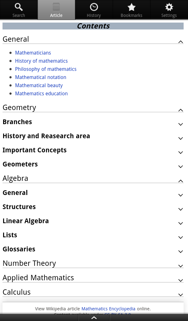Open the CC BY-SA 3.0 license link

pyautogui.click(x=118, y=314)
